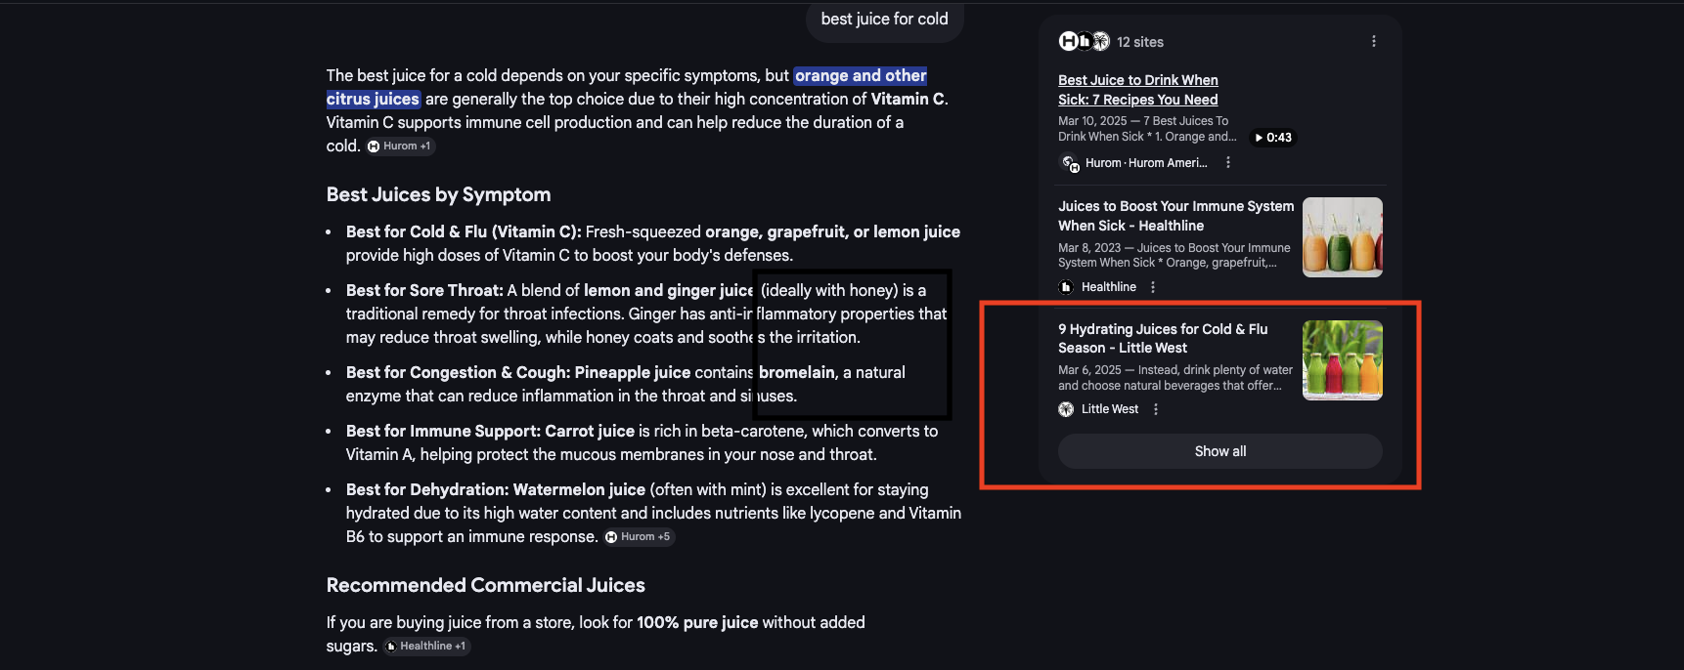Click the Healthline favicon in sources list

[x=1066, y=287]
